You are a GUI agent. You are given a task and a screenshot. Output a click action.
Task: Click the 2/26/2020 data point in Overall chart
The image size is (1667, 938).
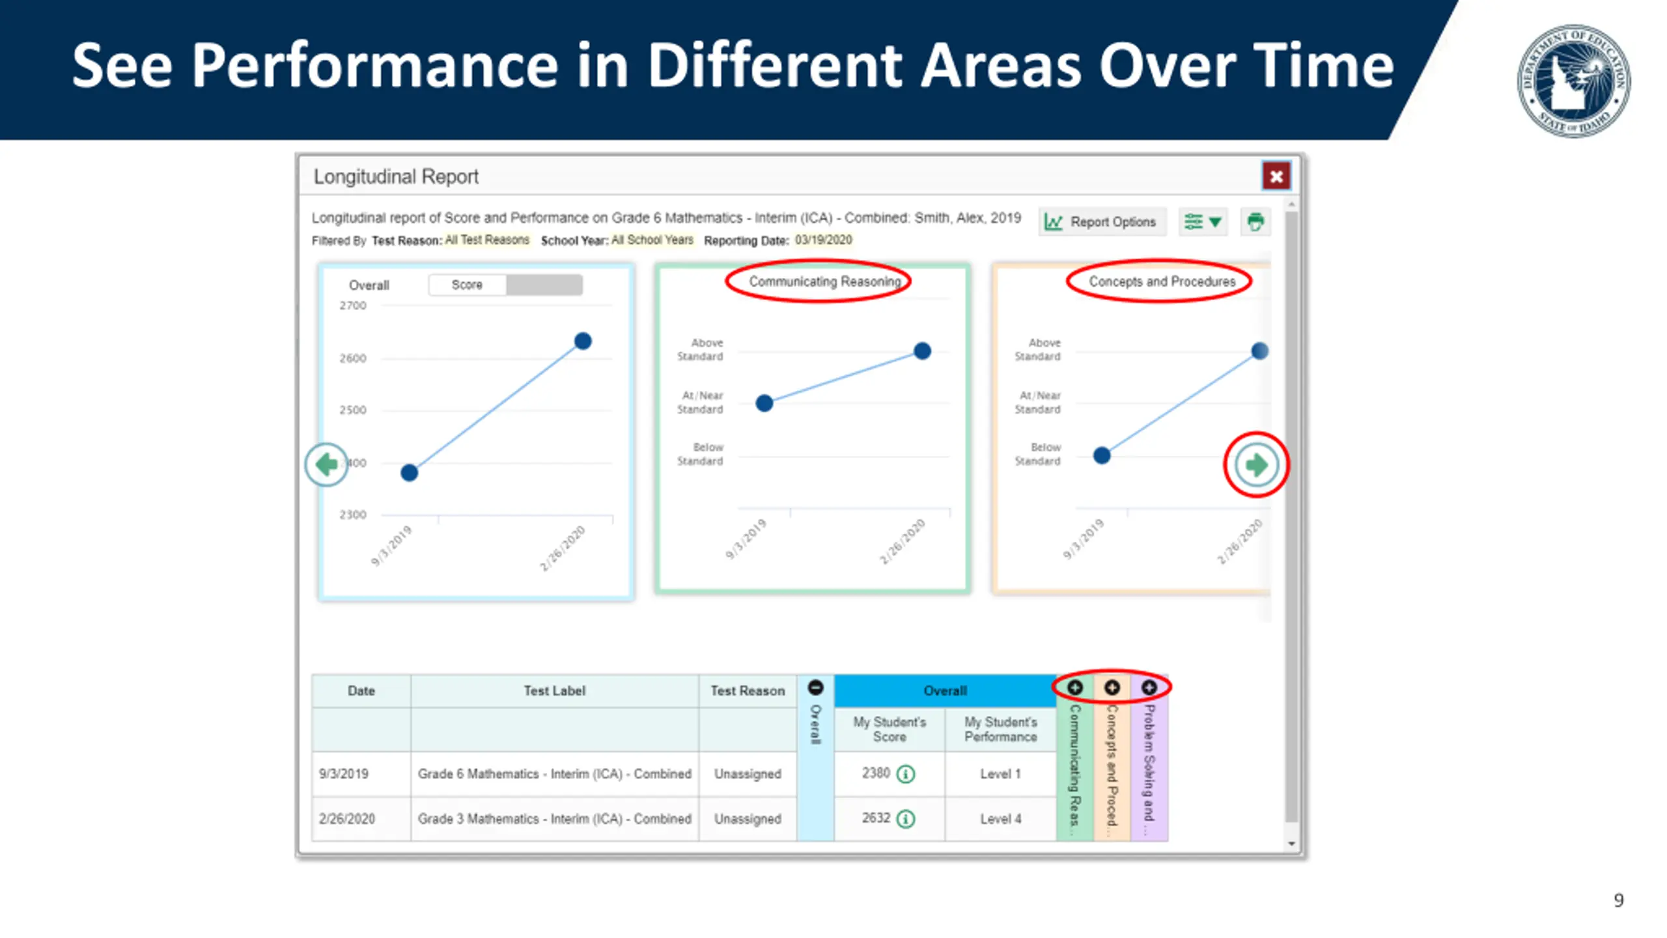[583, 341]
